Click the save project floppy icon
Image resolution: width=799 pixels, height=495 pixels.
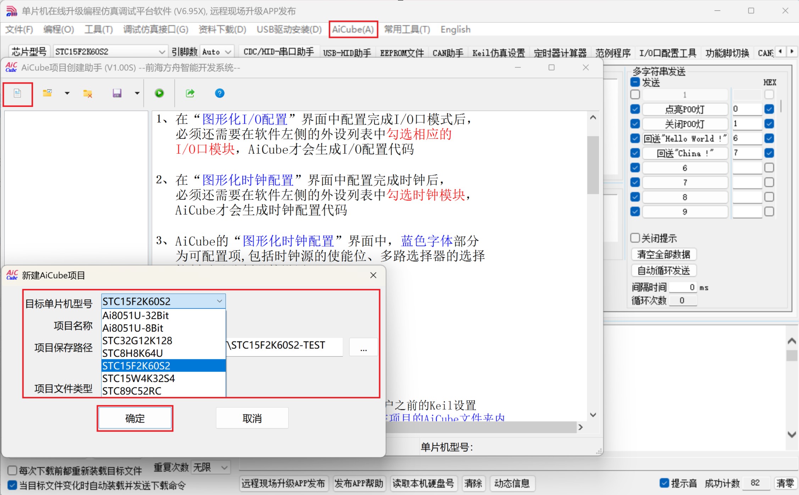[x=117, y=93]
